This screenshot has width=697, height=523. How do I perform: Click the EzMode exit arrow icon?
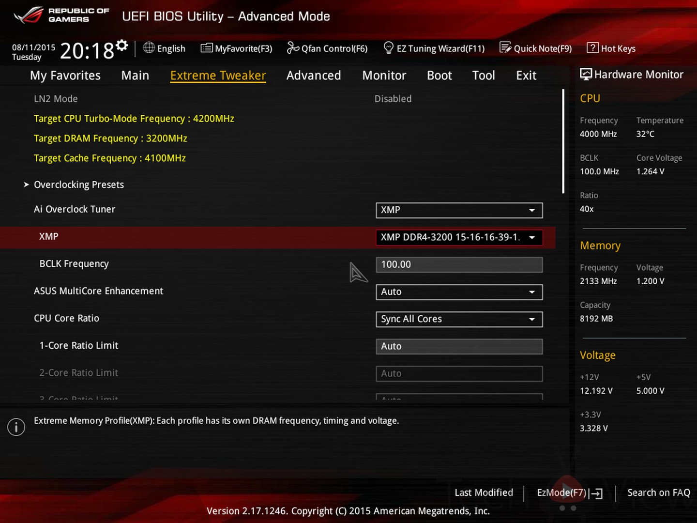point(597,493)
